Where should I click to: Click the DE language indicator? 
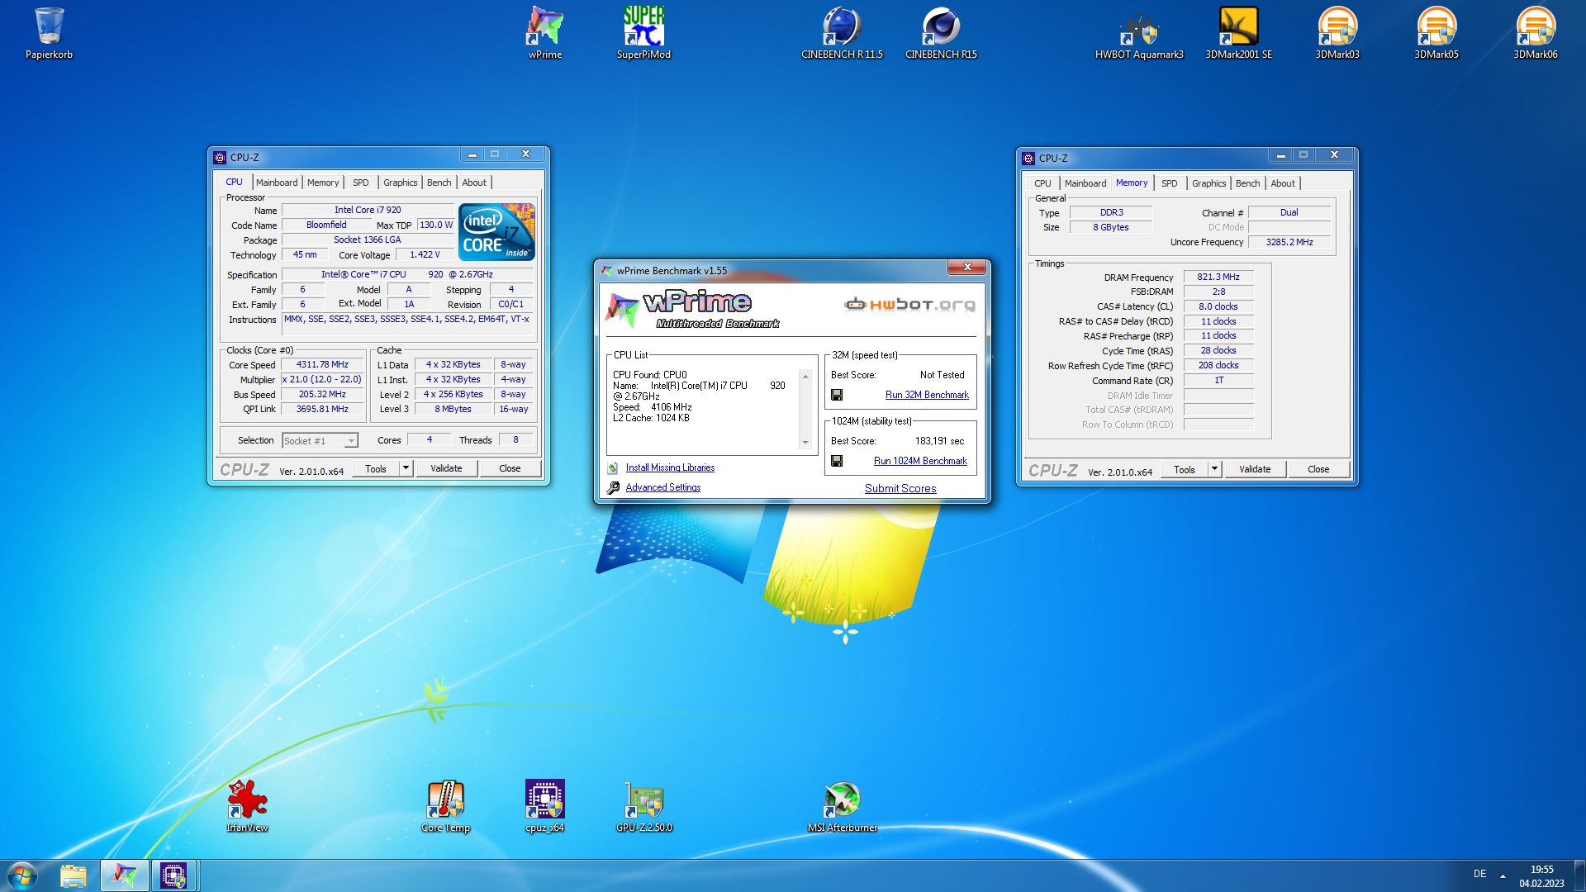tap(1479, 874)
